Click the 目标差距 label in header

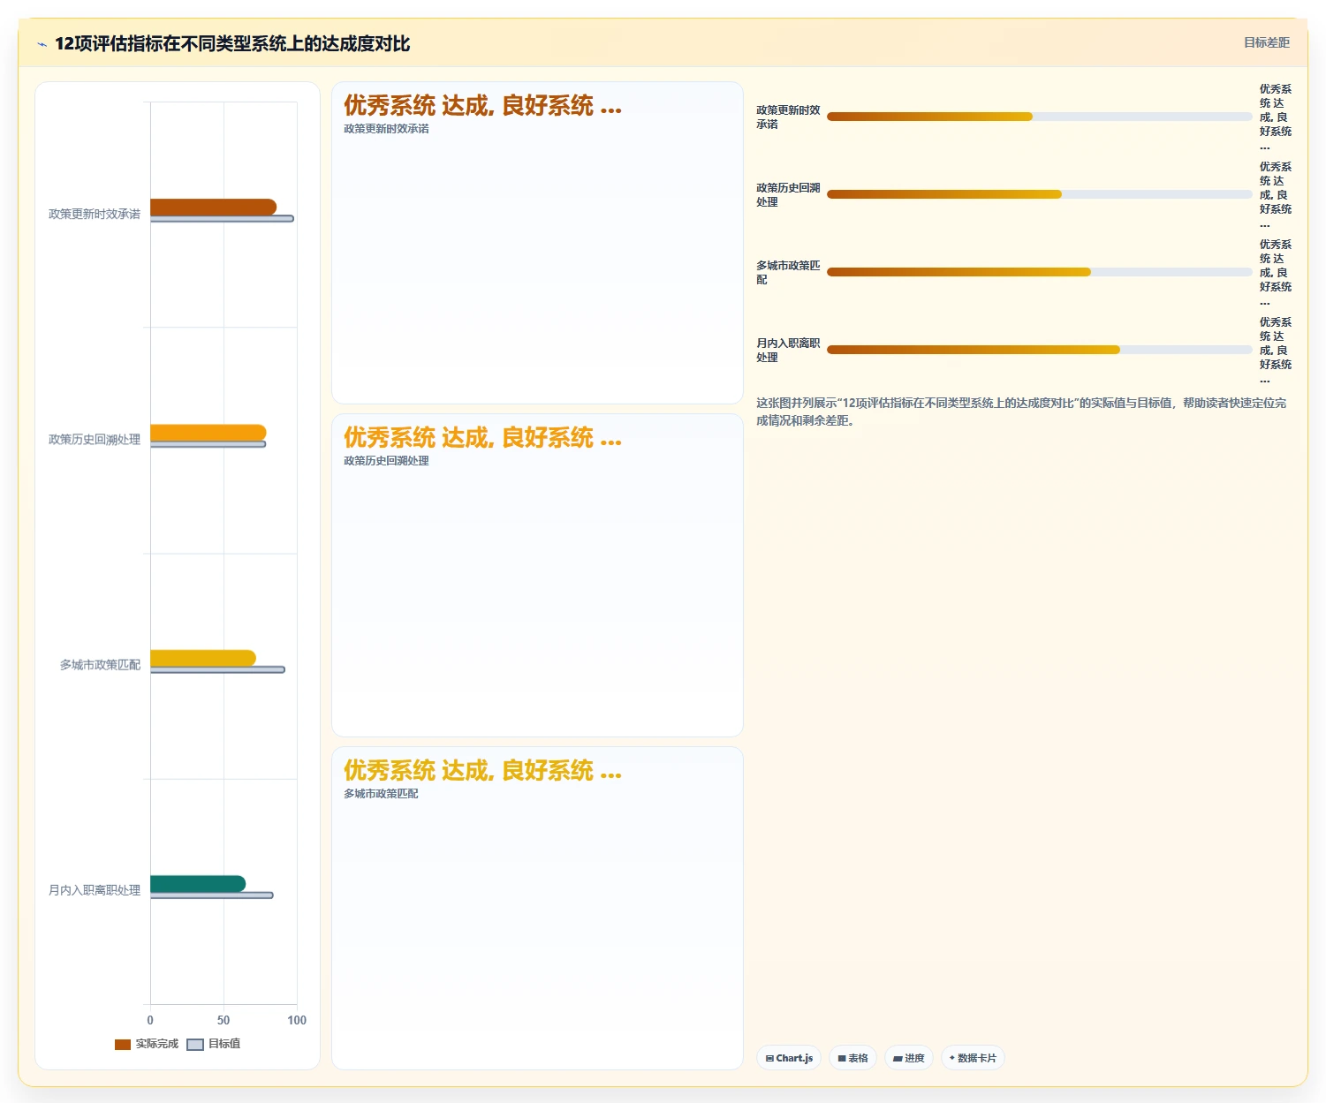coord(1267,42)
